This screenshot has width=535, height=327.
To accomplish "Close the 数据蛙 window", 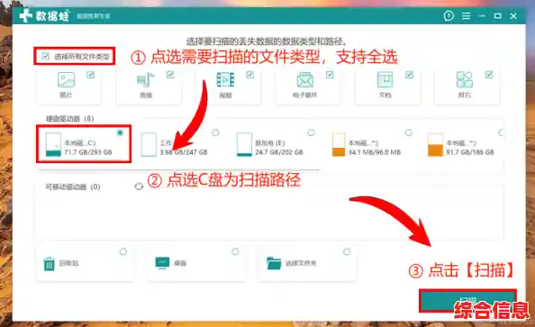I will point(513,15).
